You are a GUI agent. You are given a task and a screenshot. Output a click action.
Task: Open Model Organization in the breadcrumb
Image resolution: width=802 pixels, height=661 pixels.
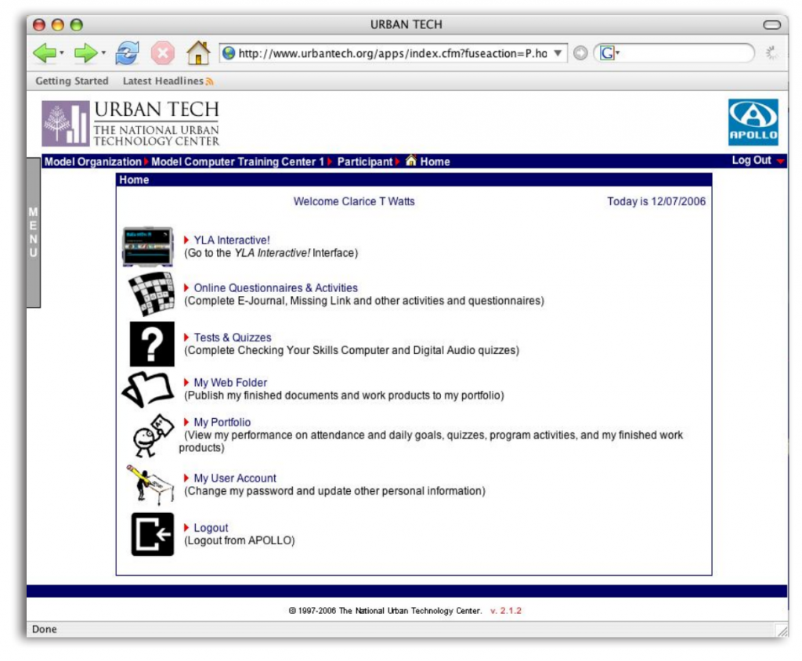(92, 161)
